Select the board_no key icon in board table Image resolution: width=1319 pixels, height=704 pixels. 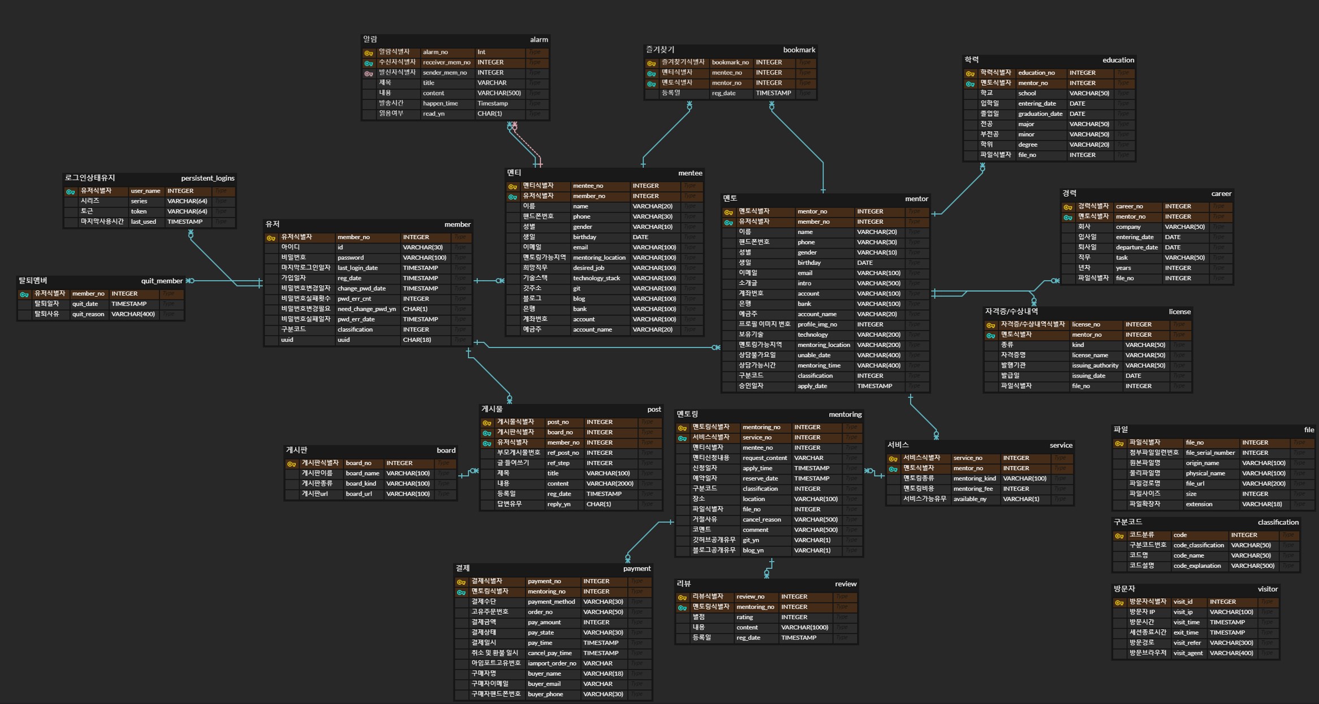(x=291, y=464)
